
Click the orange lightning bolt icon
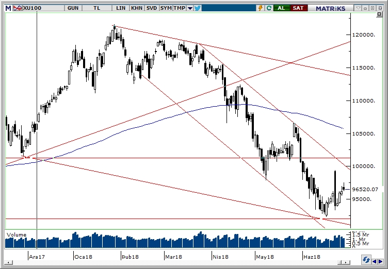261,8
